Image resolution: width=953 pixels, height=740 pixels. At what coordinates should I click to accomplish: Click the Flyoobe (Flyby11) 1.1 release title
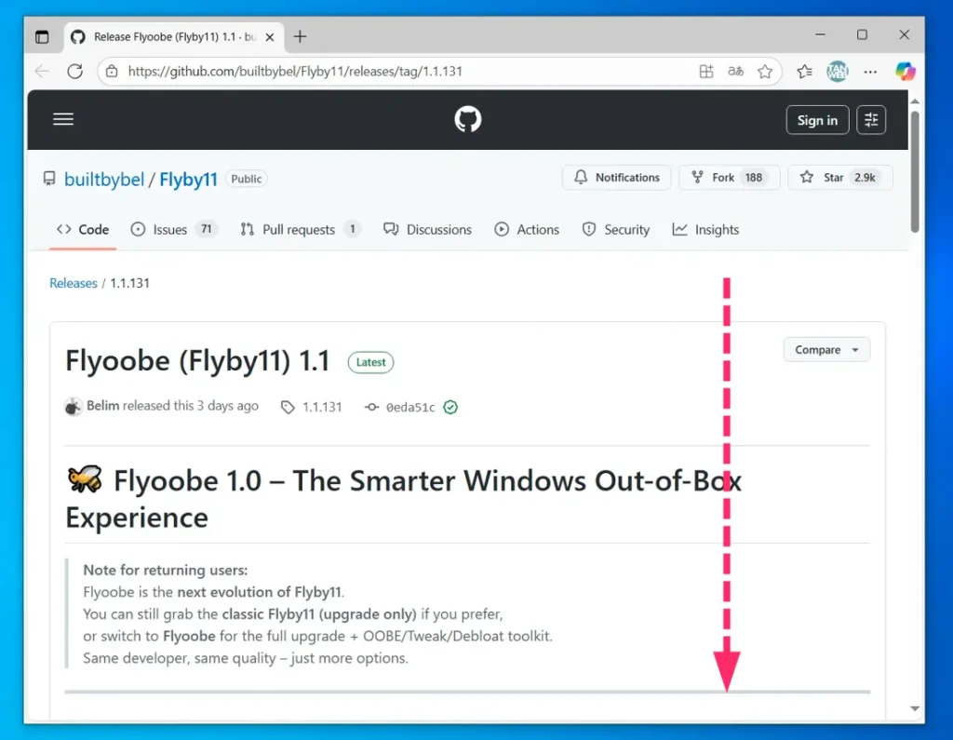(197, 361)
